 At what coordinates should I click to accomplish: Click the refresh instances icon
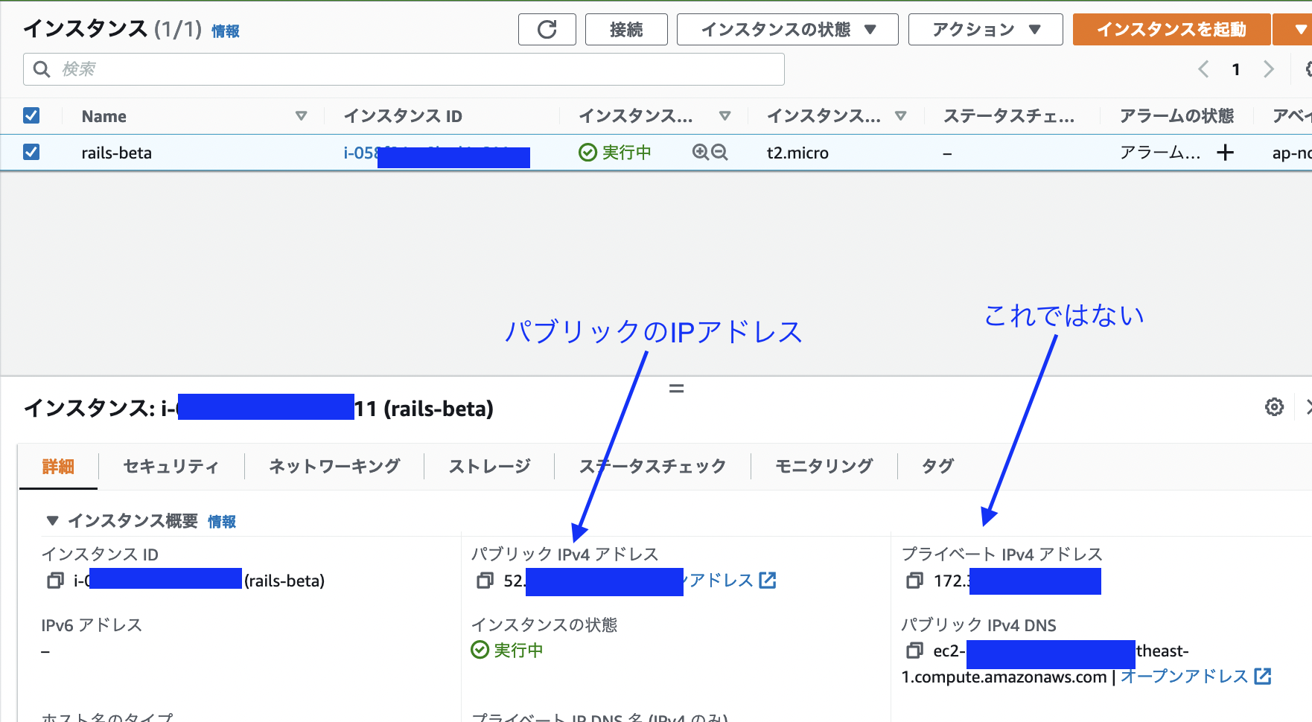pyautogui.click(x=547, y=29)
